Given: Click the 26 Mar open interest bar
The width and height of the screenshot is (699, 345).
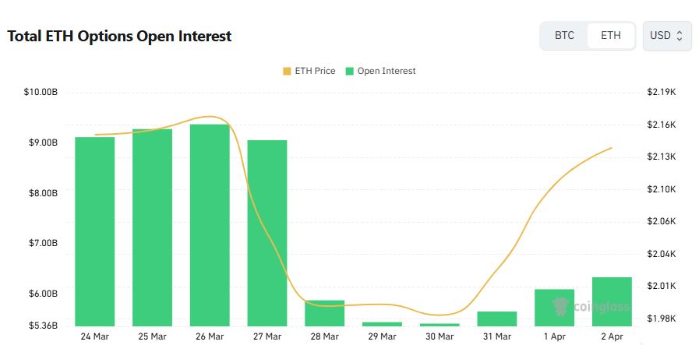Looking at the screenshot, I should tap(210, 225).
